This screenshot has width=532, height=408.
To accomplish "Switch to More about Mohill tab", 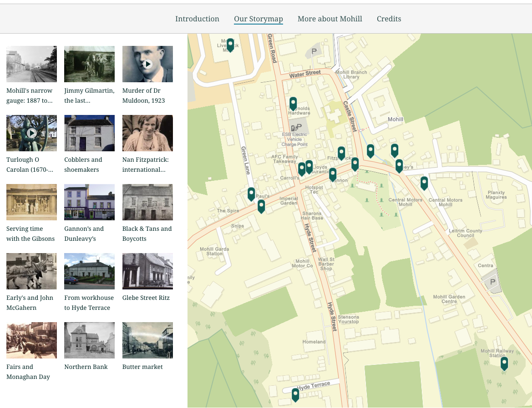I will click(329, 19).
